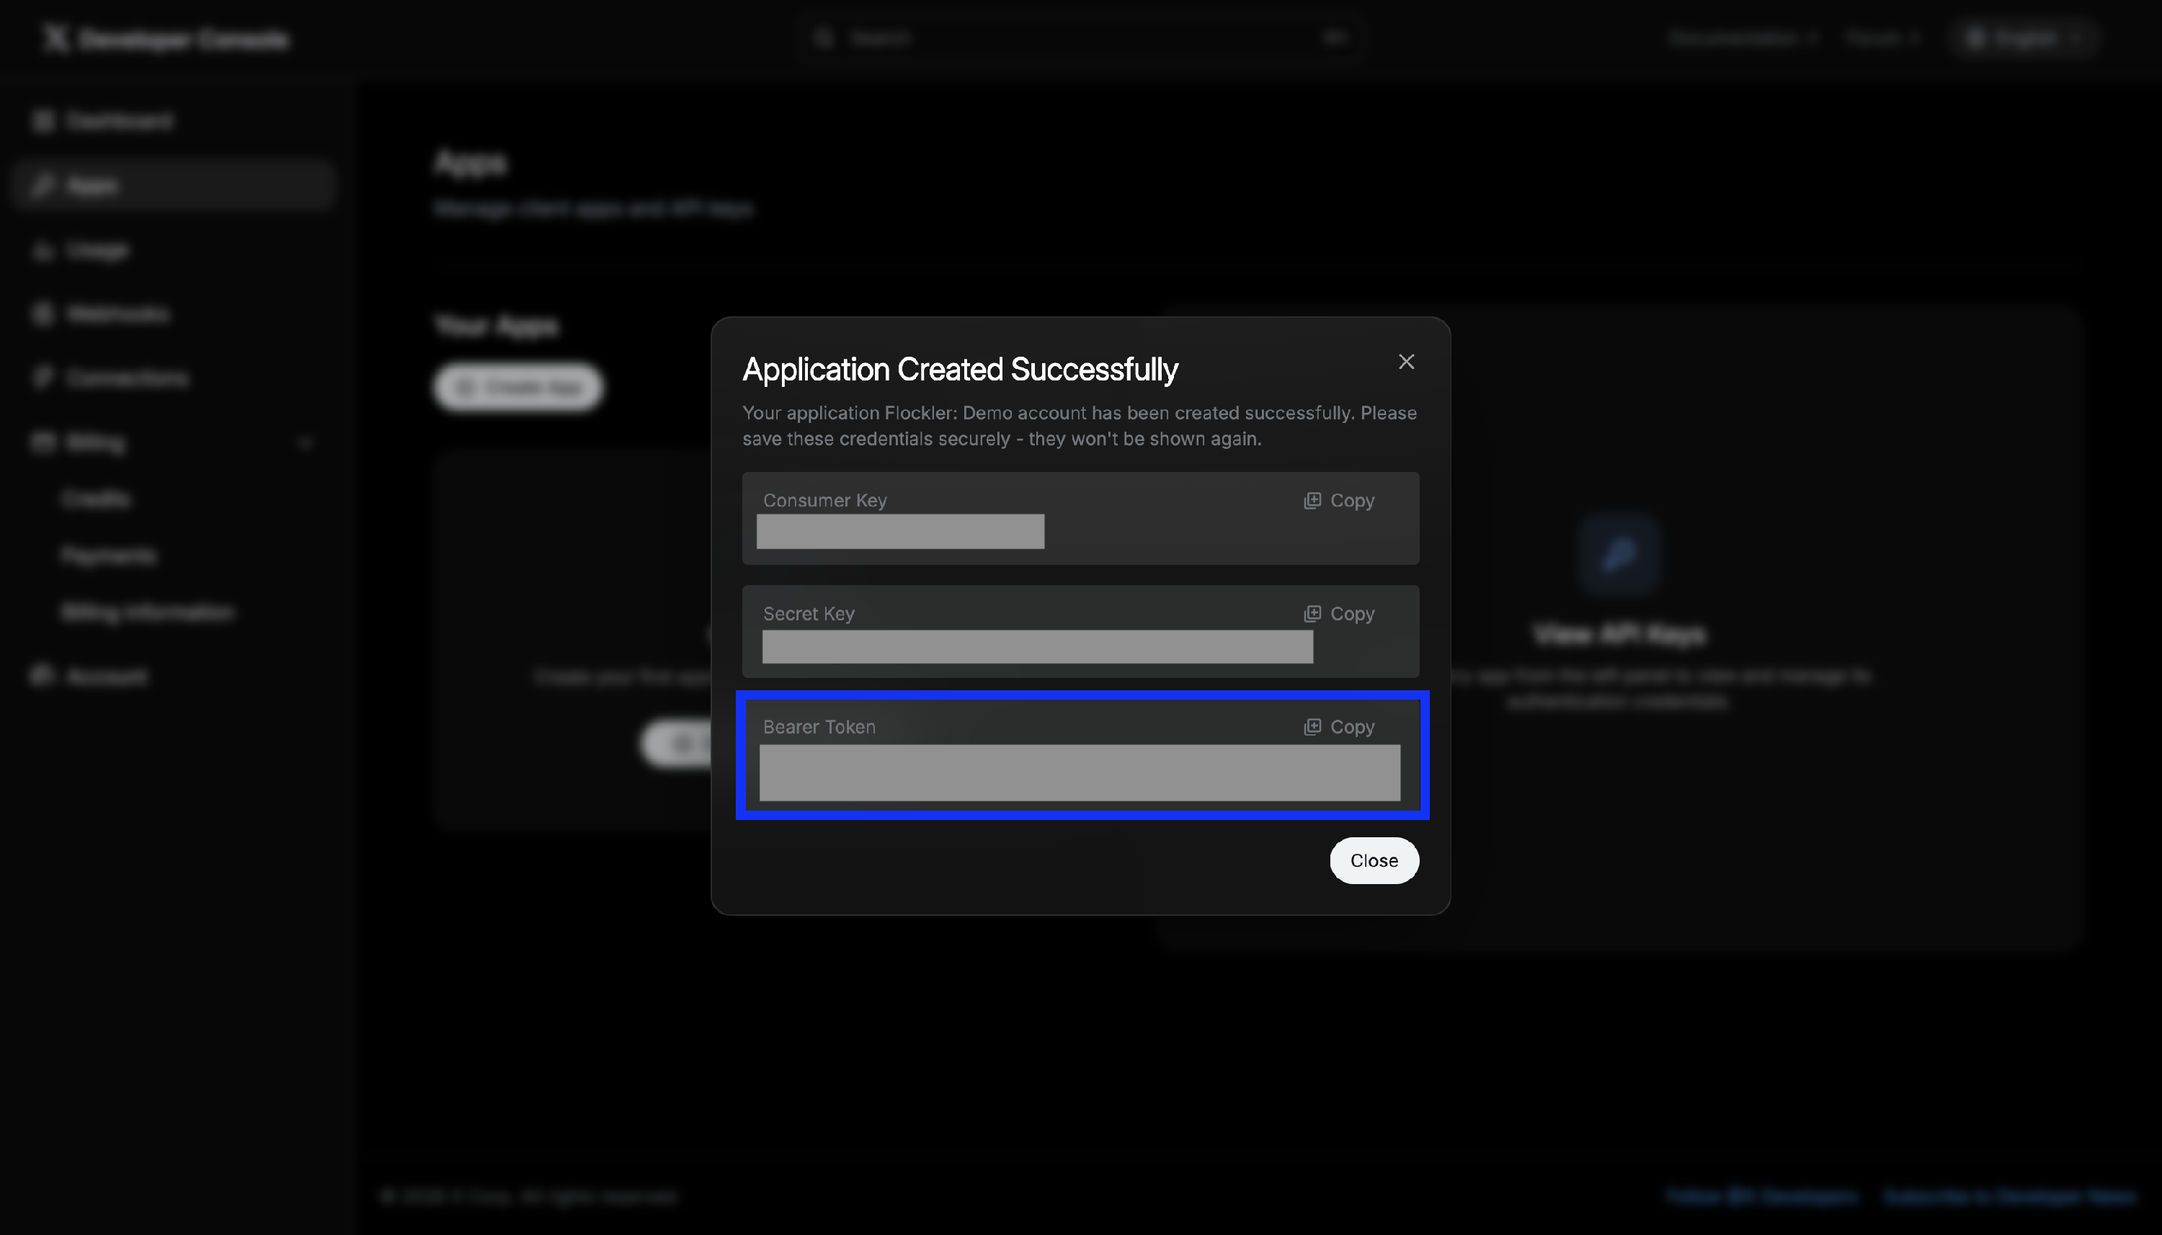Open the Account sidebar item
The height and width of the screenshot is (1235, 2162).
pos(106,676)
